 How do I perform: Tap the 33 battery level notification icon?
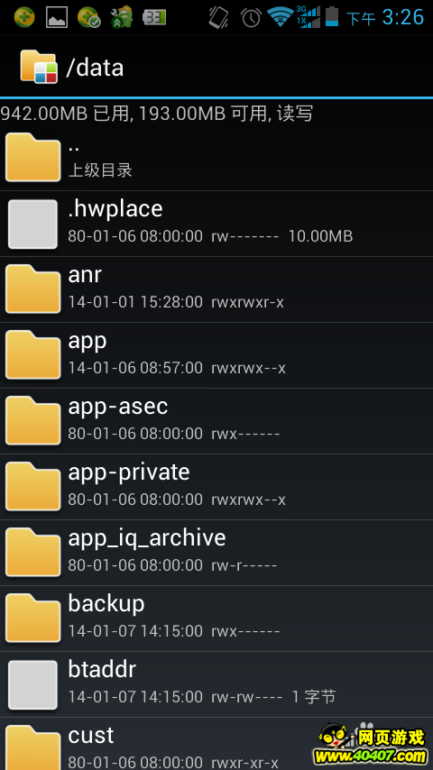(x=154, y=17)
